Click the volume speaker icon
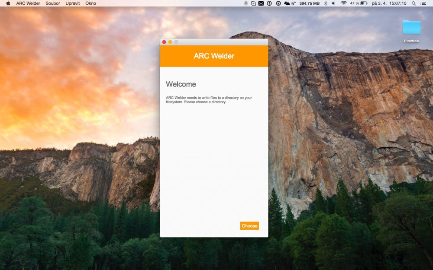 coord(333,3)
